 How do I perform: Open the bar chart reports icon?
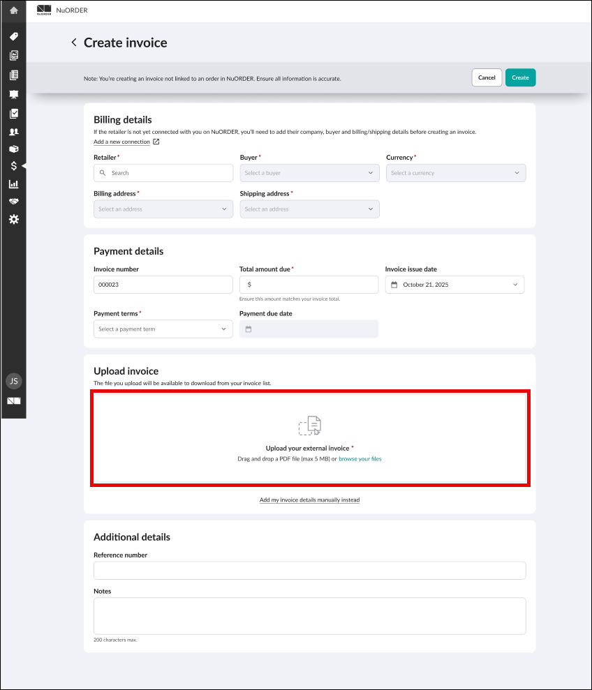point(13,184)
